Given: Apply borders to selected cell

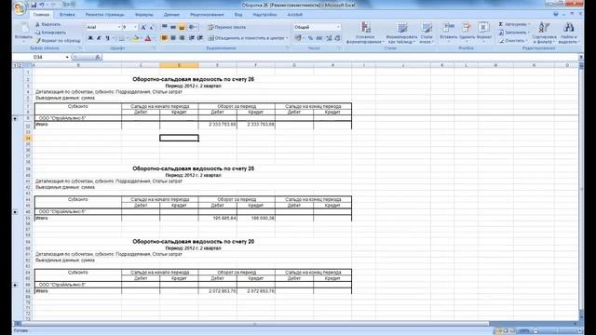Looking at the screenshot, I should coord(121,38).
